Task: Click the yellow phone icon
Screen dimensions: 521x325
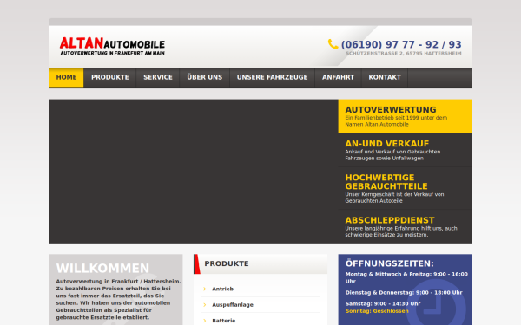Action: point(333,44)
